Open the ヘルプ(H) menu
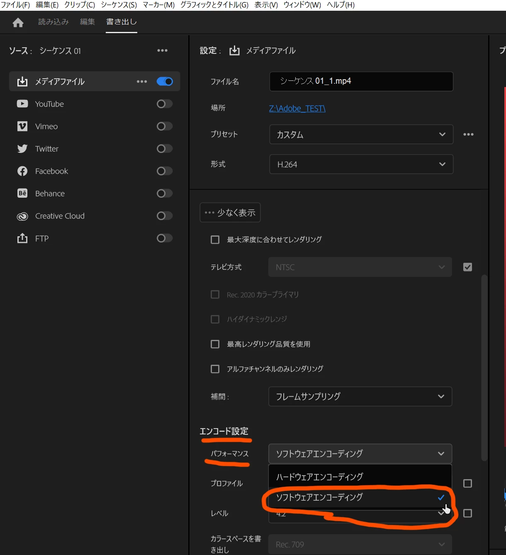506x555 pixels. tap(341, 5)
